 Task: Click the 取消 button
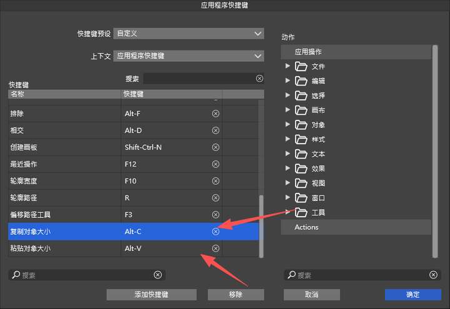click(311, 295)
